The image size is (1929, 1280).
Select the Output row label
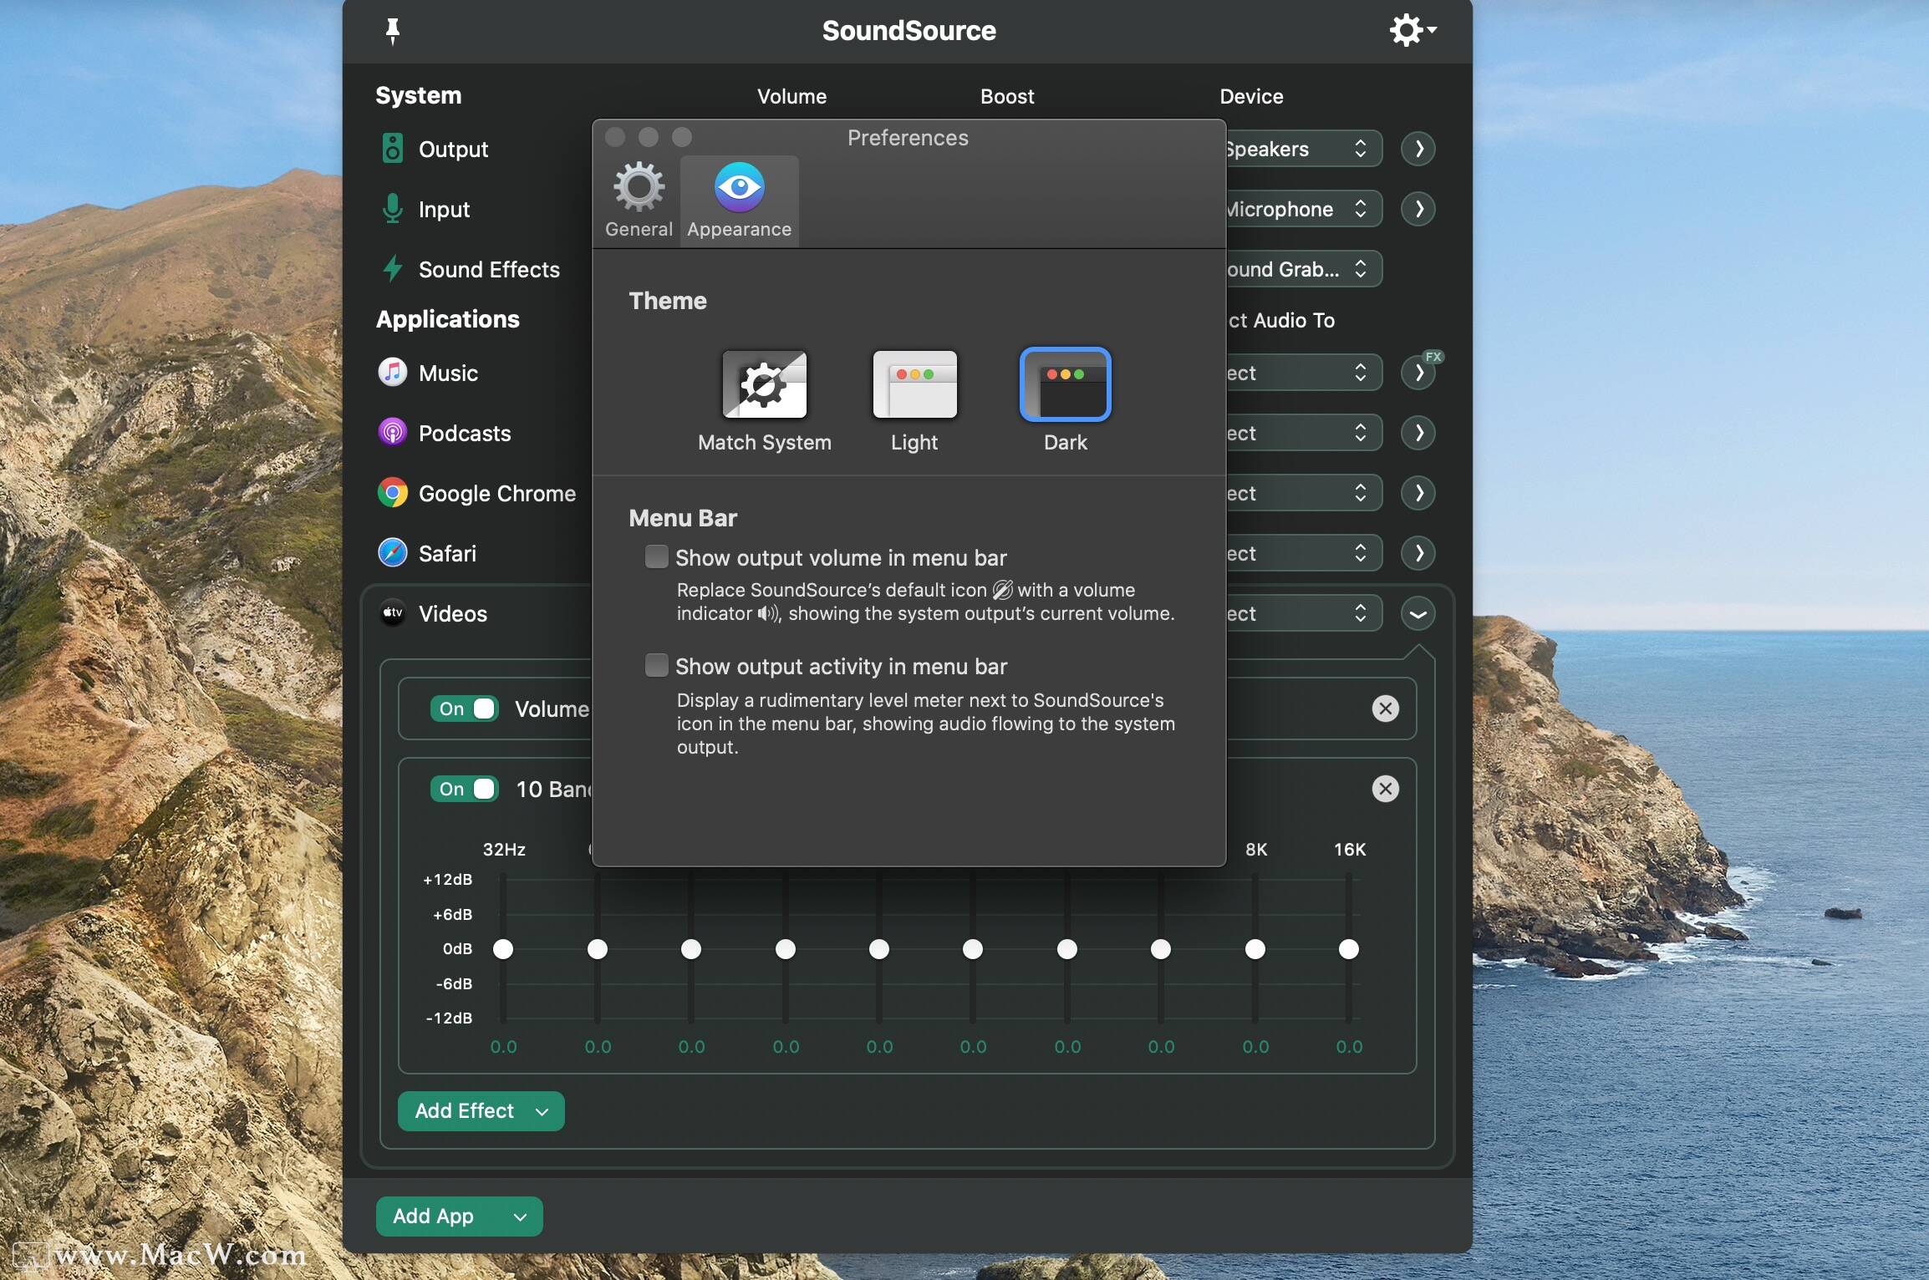[x=453, y=150]
